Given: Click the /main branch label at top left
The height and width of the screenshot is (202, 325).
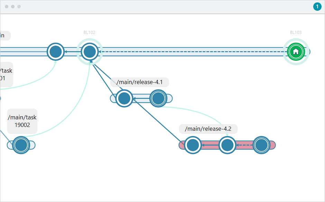Looking at the screenshot, I should coord(3,35).
